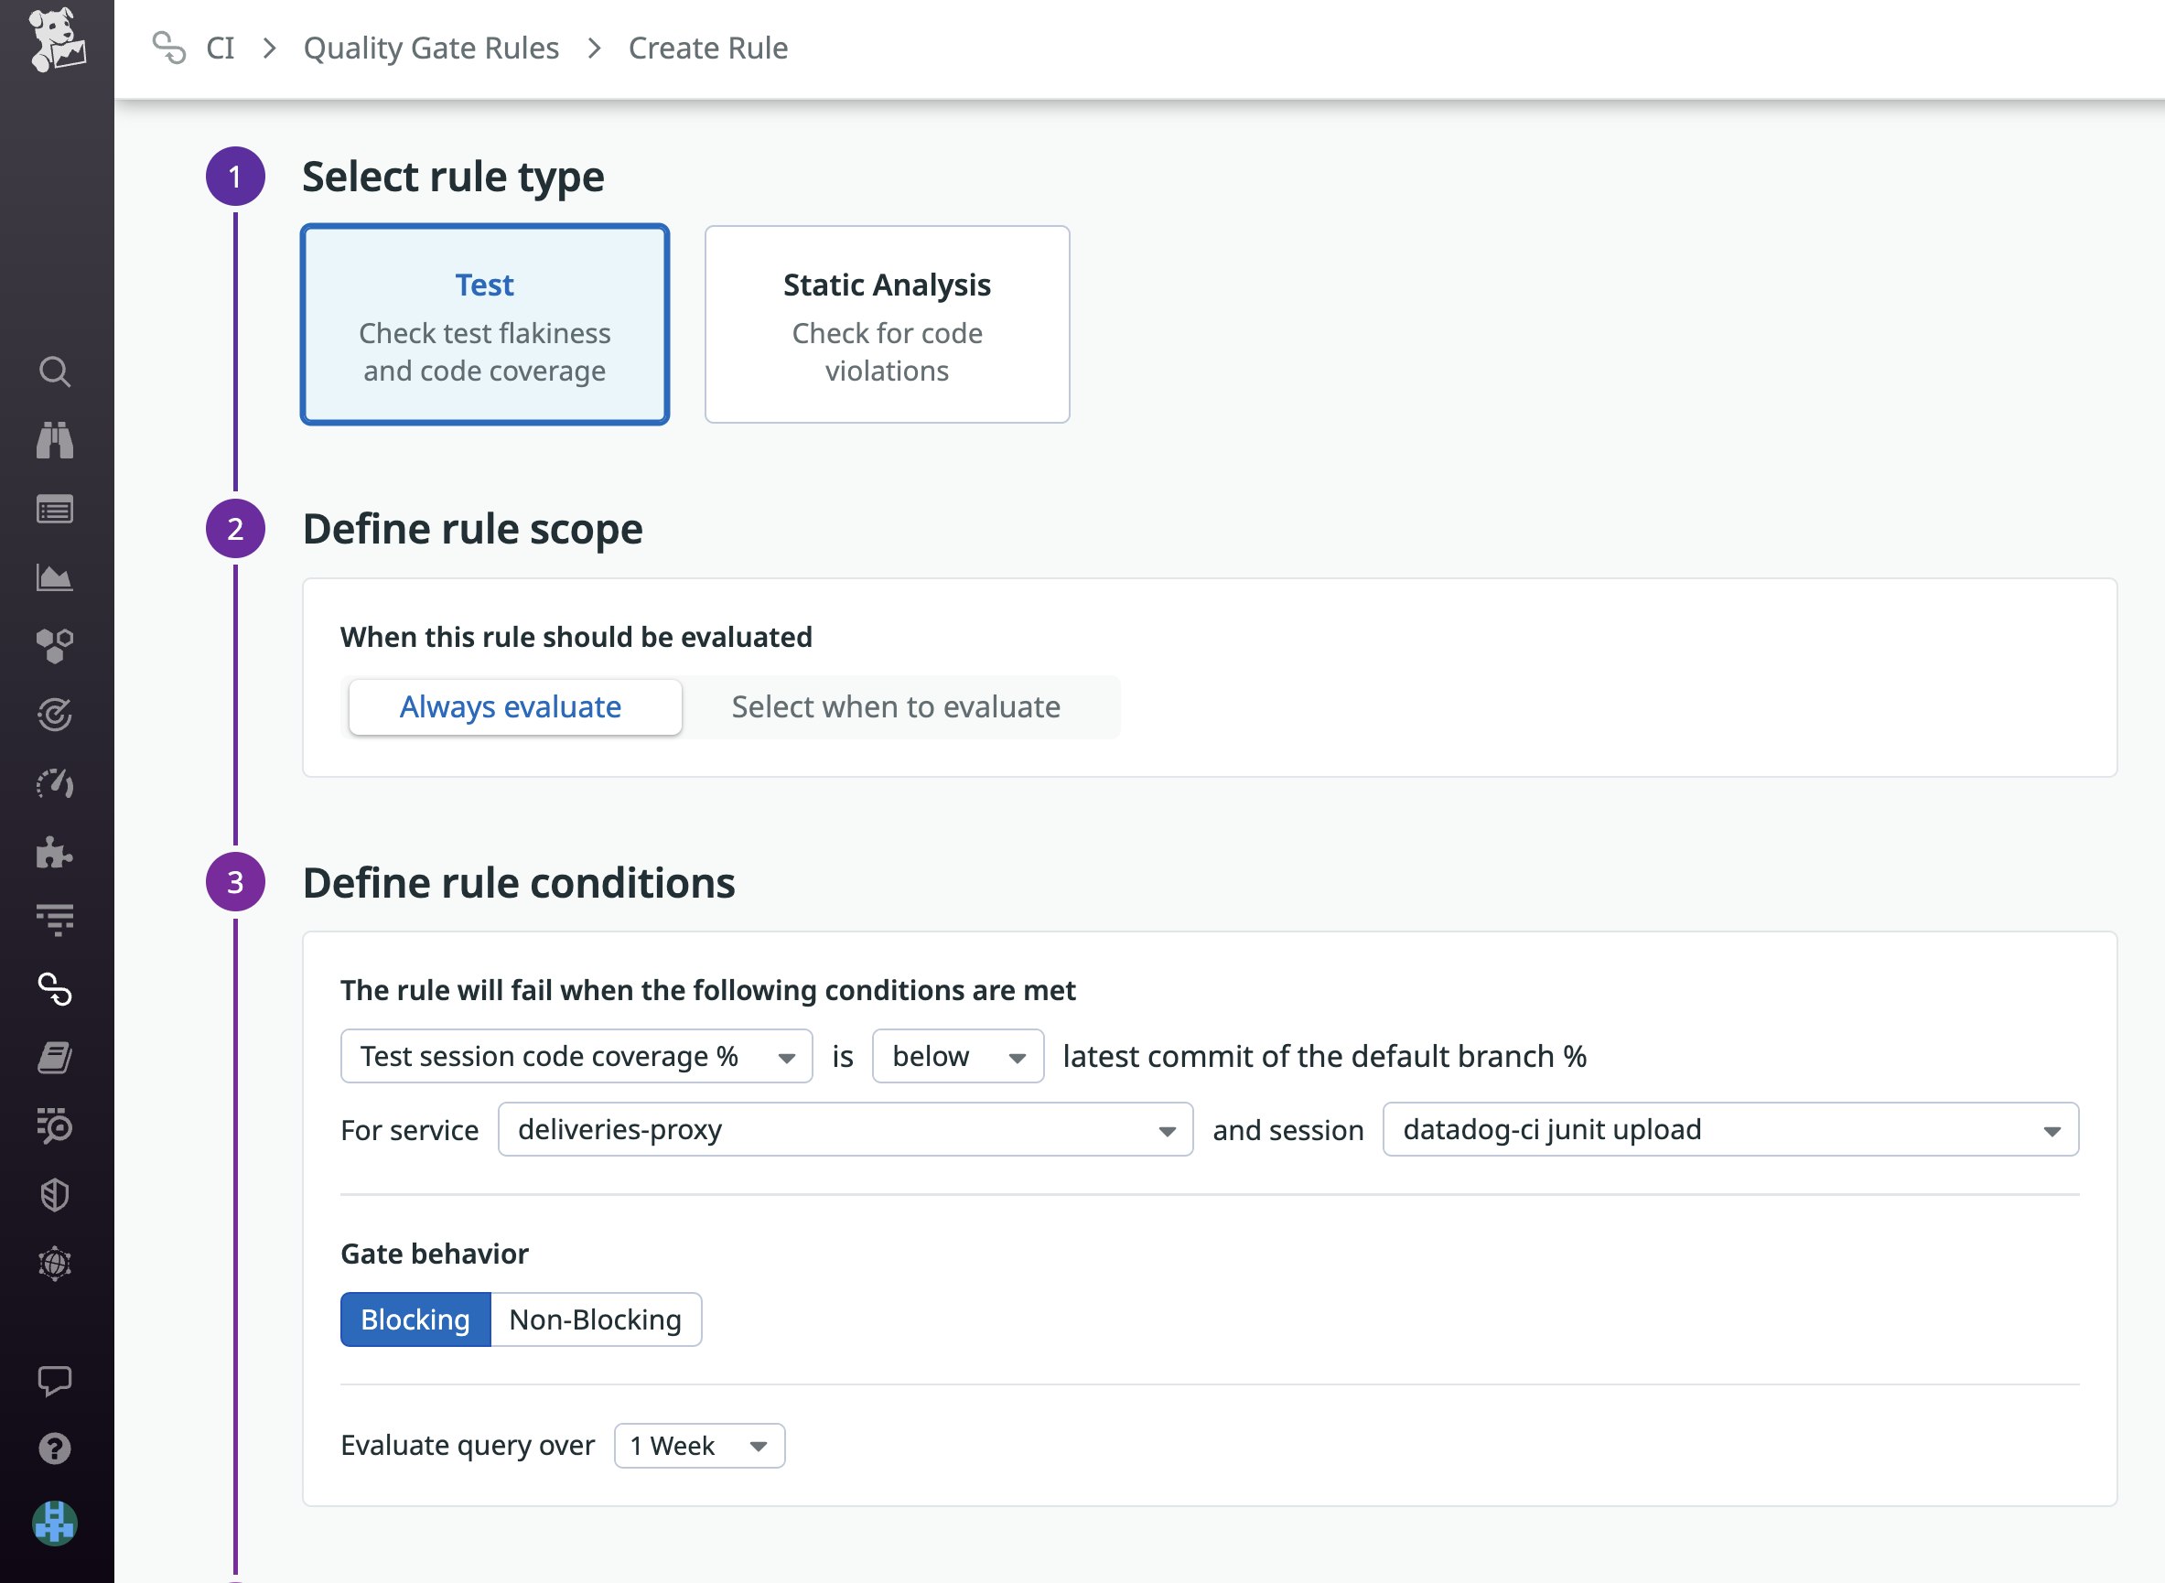The height and width of the screenshot is (1583, 2165).
Task: Keep Always evaluate selected
Action: tap(513, 706)
